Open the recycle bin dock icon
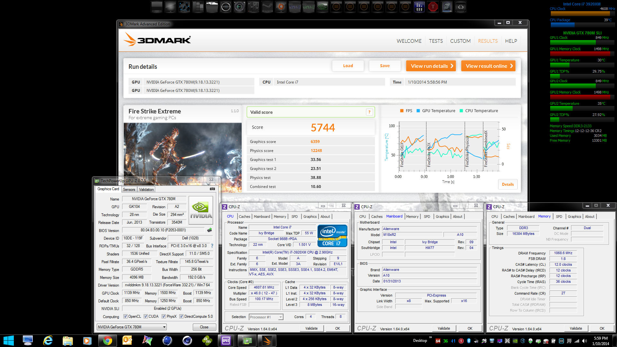617x347 pixels. pos(461,6)
